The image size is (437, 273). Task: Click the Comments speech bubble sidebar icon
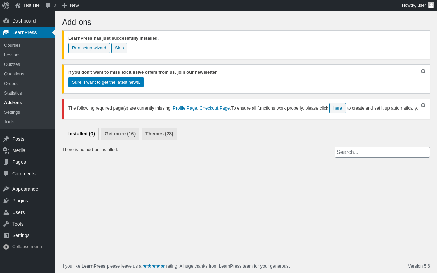[x=6, y=174]
